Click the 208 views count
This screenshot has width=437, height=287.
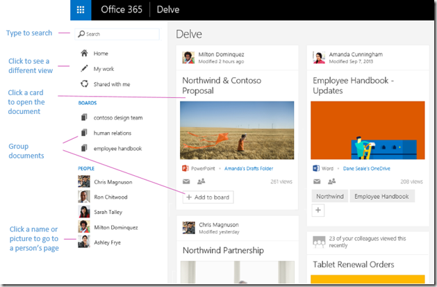[x=411, y=181]
